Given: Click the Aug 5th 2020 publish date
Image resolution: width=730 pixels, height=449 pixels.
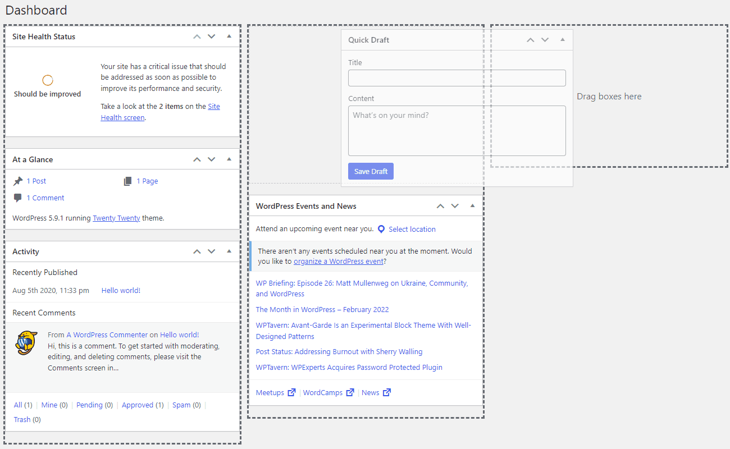Looking at the screenshot, I should [51, 291].
